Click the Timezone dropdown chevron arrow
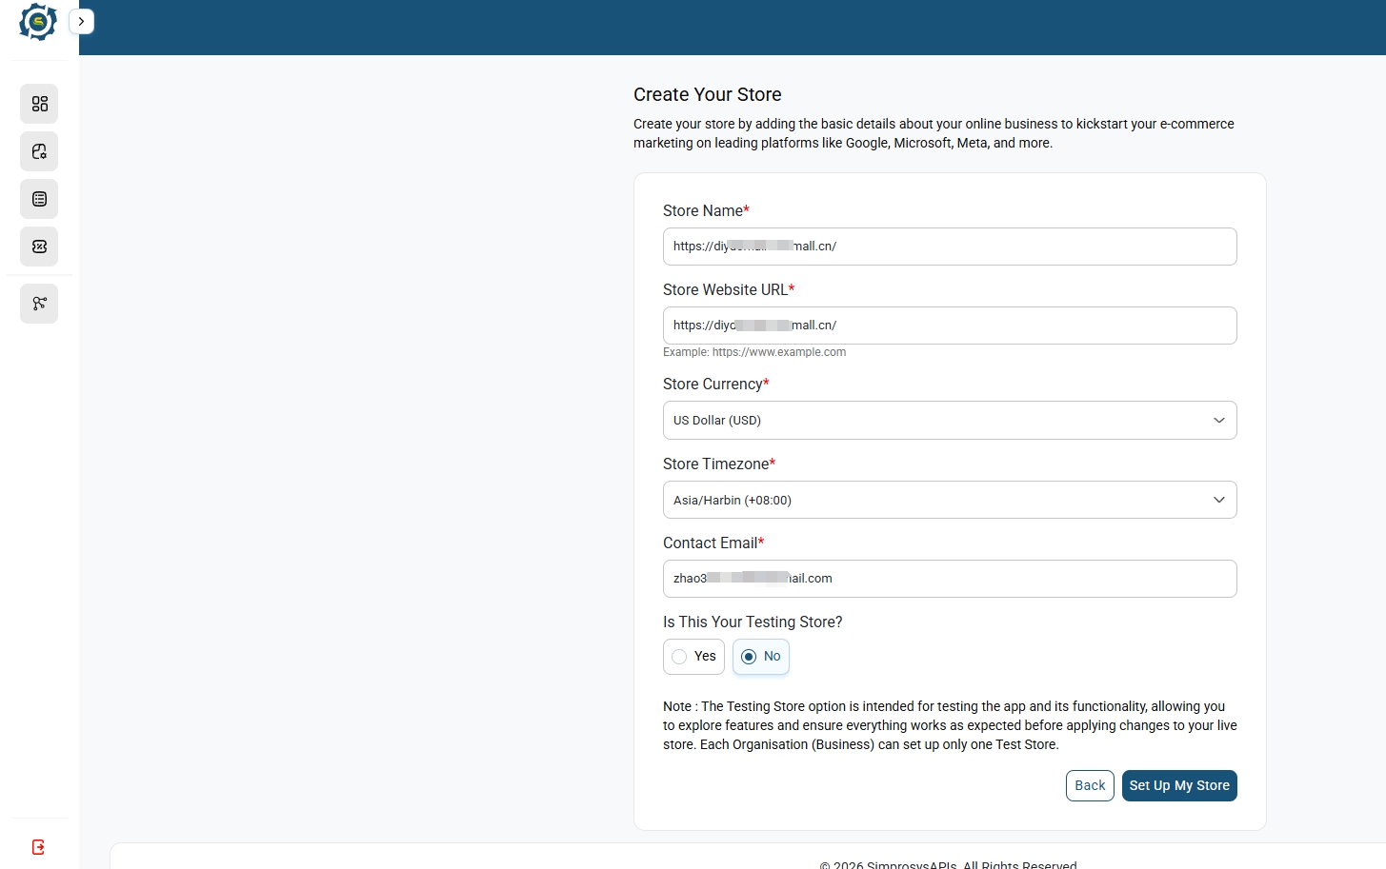Screen dimensions: 1386x869 click(x=1219, y=500)
